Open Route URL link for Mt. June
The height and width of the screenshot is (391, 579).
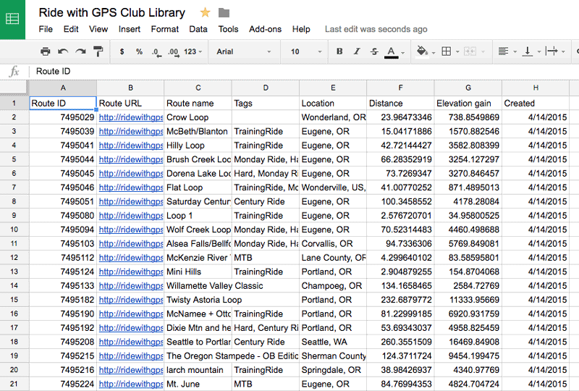131,384
